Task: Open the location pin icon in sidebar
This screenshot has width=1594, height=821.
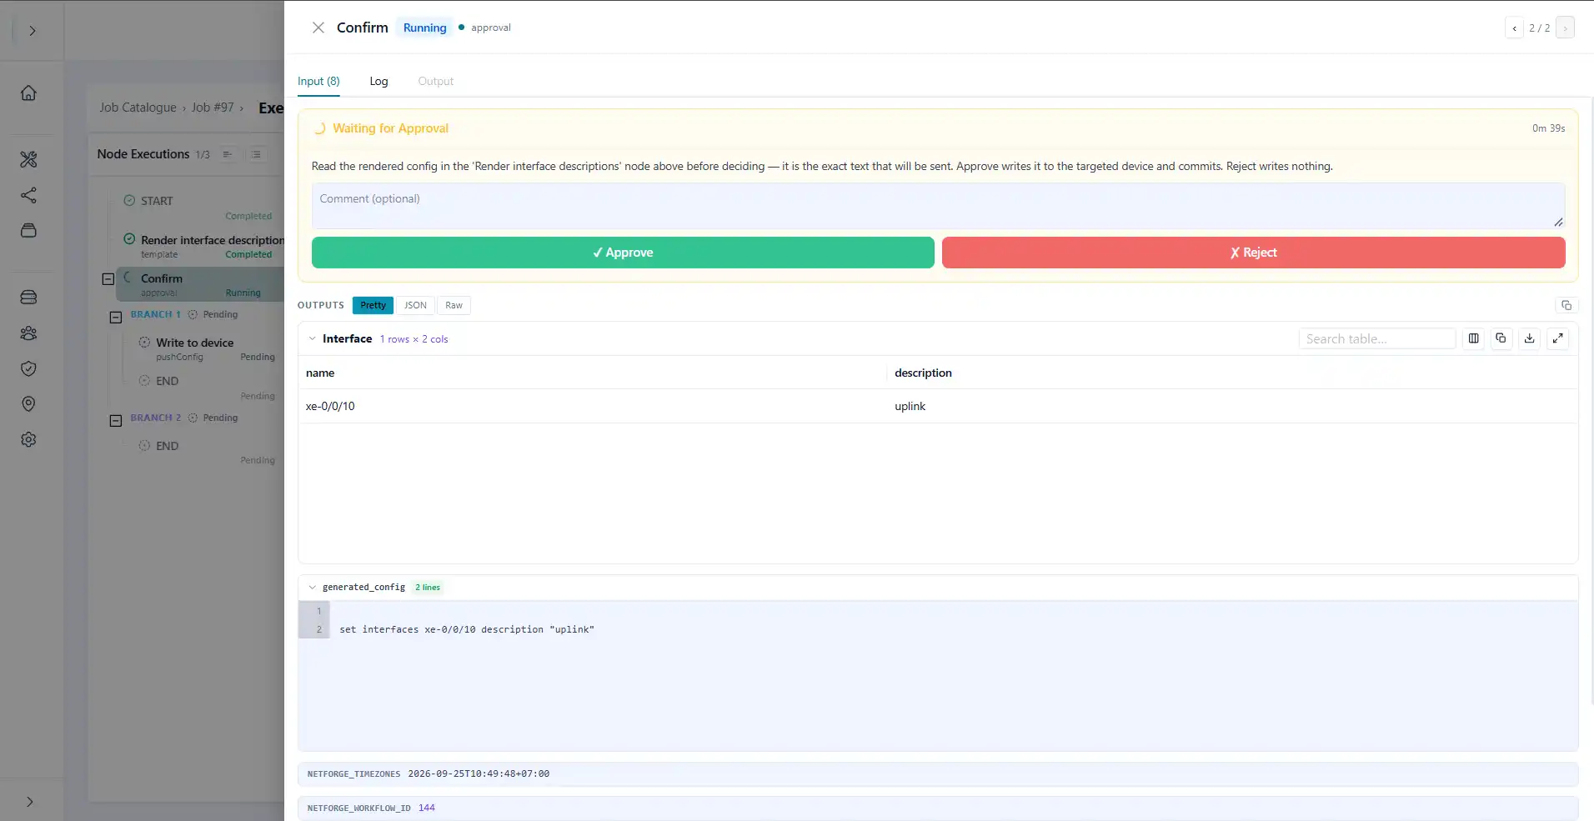Action: (x=28, y=404)
